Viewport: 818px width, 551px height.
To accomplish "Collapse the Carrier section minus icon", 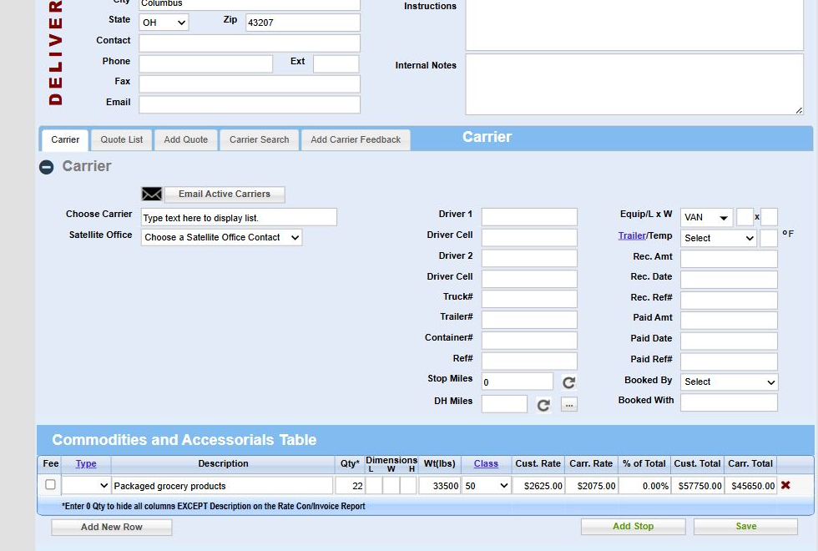I will pyautogui.click(x=47, y=167).
